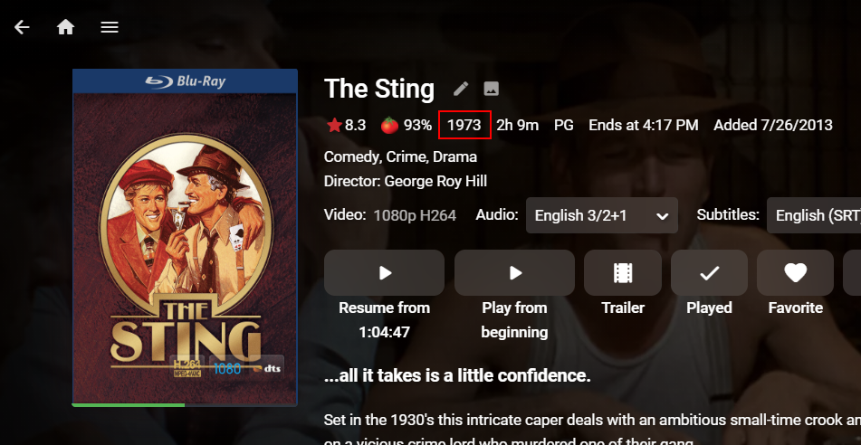This screenshot has height=445, width=861.
Task: Open the Audio English 3/2+1 dropdown
Action: point(602,215)
